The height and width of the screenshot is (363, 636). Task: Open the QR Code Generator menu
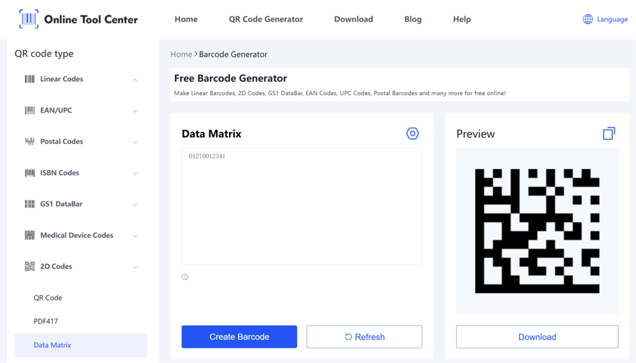266,19
